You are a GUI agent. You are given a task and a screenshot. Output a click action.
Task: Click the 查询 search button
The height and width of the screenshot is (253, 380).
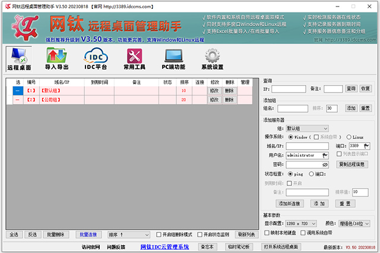pyautogui.click(x=351, y=88)
